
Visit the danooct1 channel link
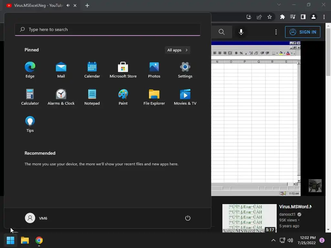[x=287, y=214]
